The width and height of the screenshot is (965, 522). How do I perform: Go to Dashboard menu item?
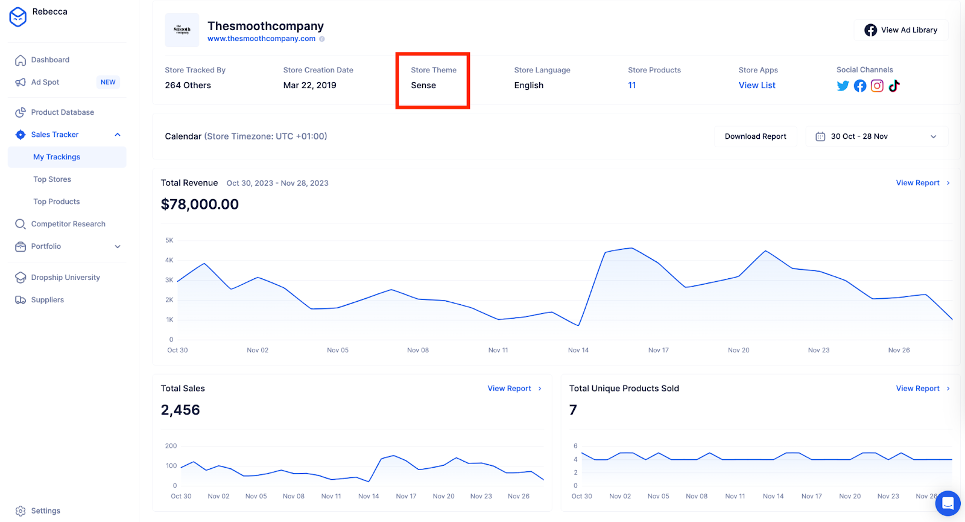click(50, 60)
